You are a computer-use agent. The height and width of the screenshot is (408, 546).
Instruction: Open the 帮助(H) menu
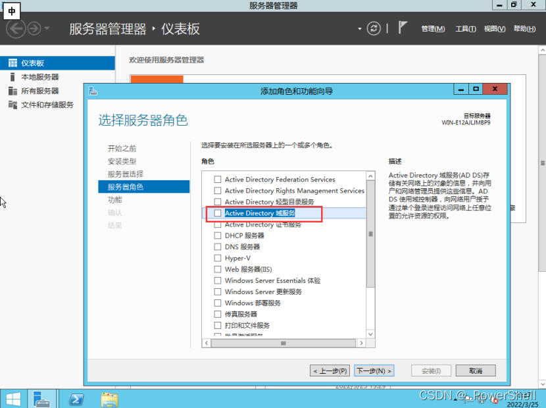pos(524,29)
